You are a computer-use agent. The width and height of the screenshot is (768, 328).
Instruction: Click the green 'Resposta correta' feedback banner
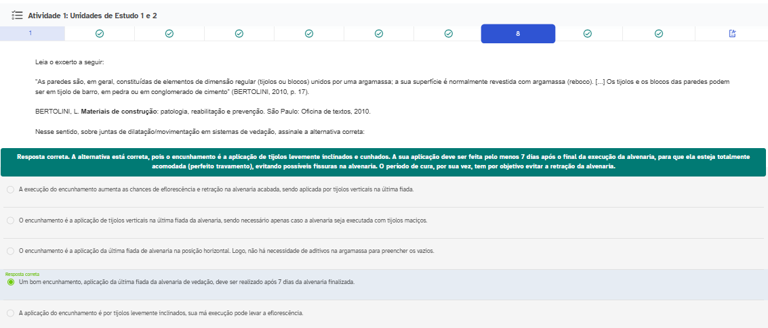pos(384,162)
